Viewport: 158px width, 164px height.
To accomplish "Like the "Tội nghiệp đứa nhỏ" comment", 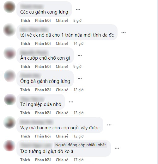I will tap(25, 113).
